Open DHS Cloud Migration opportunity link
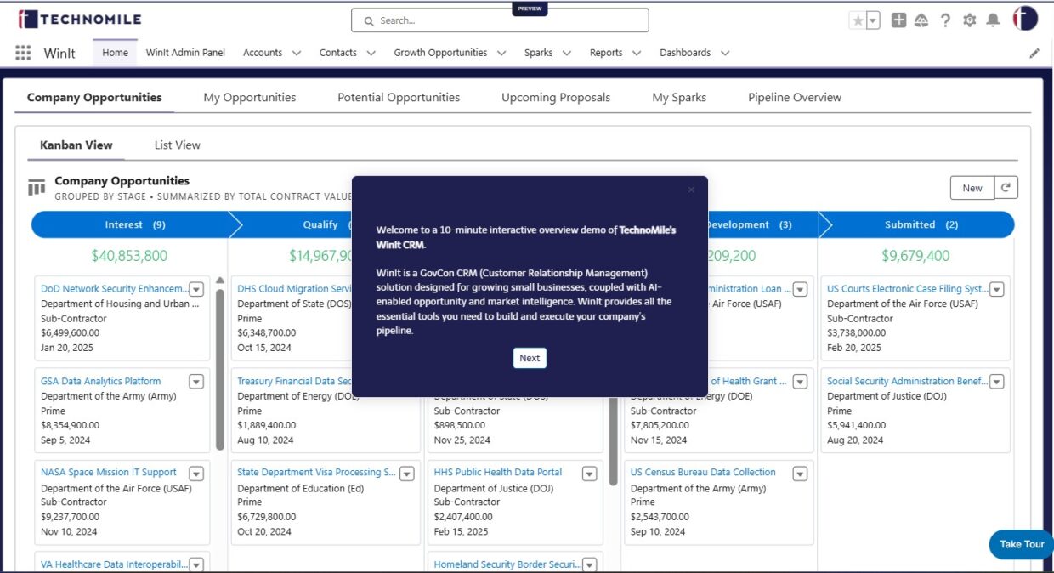Screen dimensions: 1054x573 pos(295,289)
